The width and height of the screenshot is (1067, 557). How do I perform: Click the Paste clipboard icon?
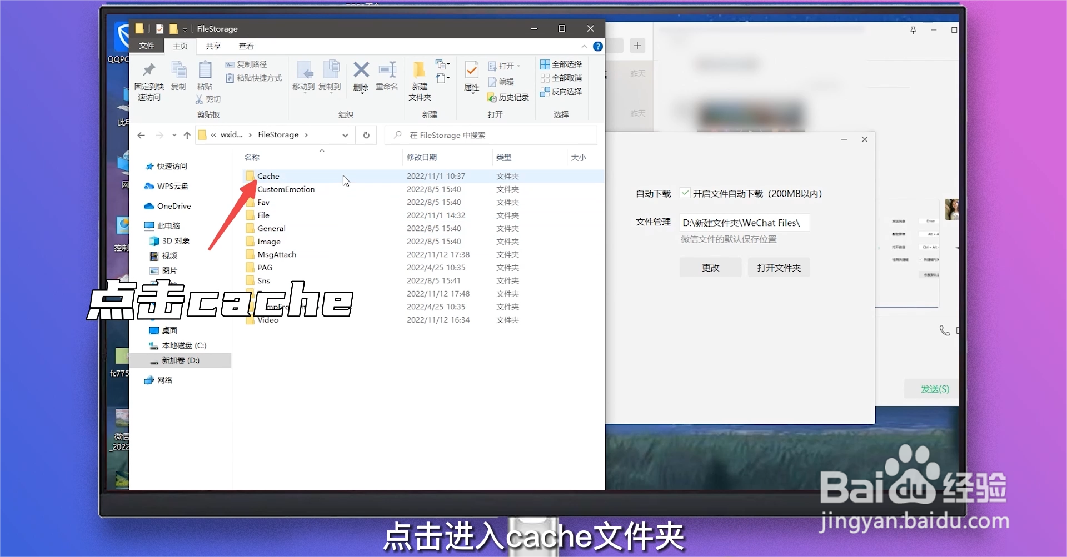205,70
